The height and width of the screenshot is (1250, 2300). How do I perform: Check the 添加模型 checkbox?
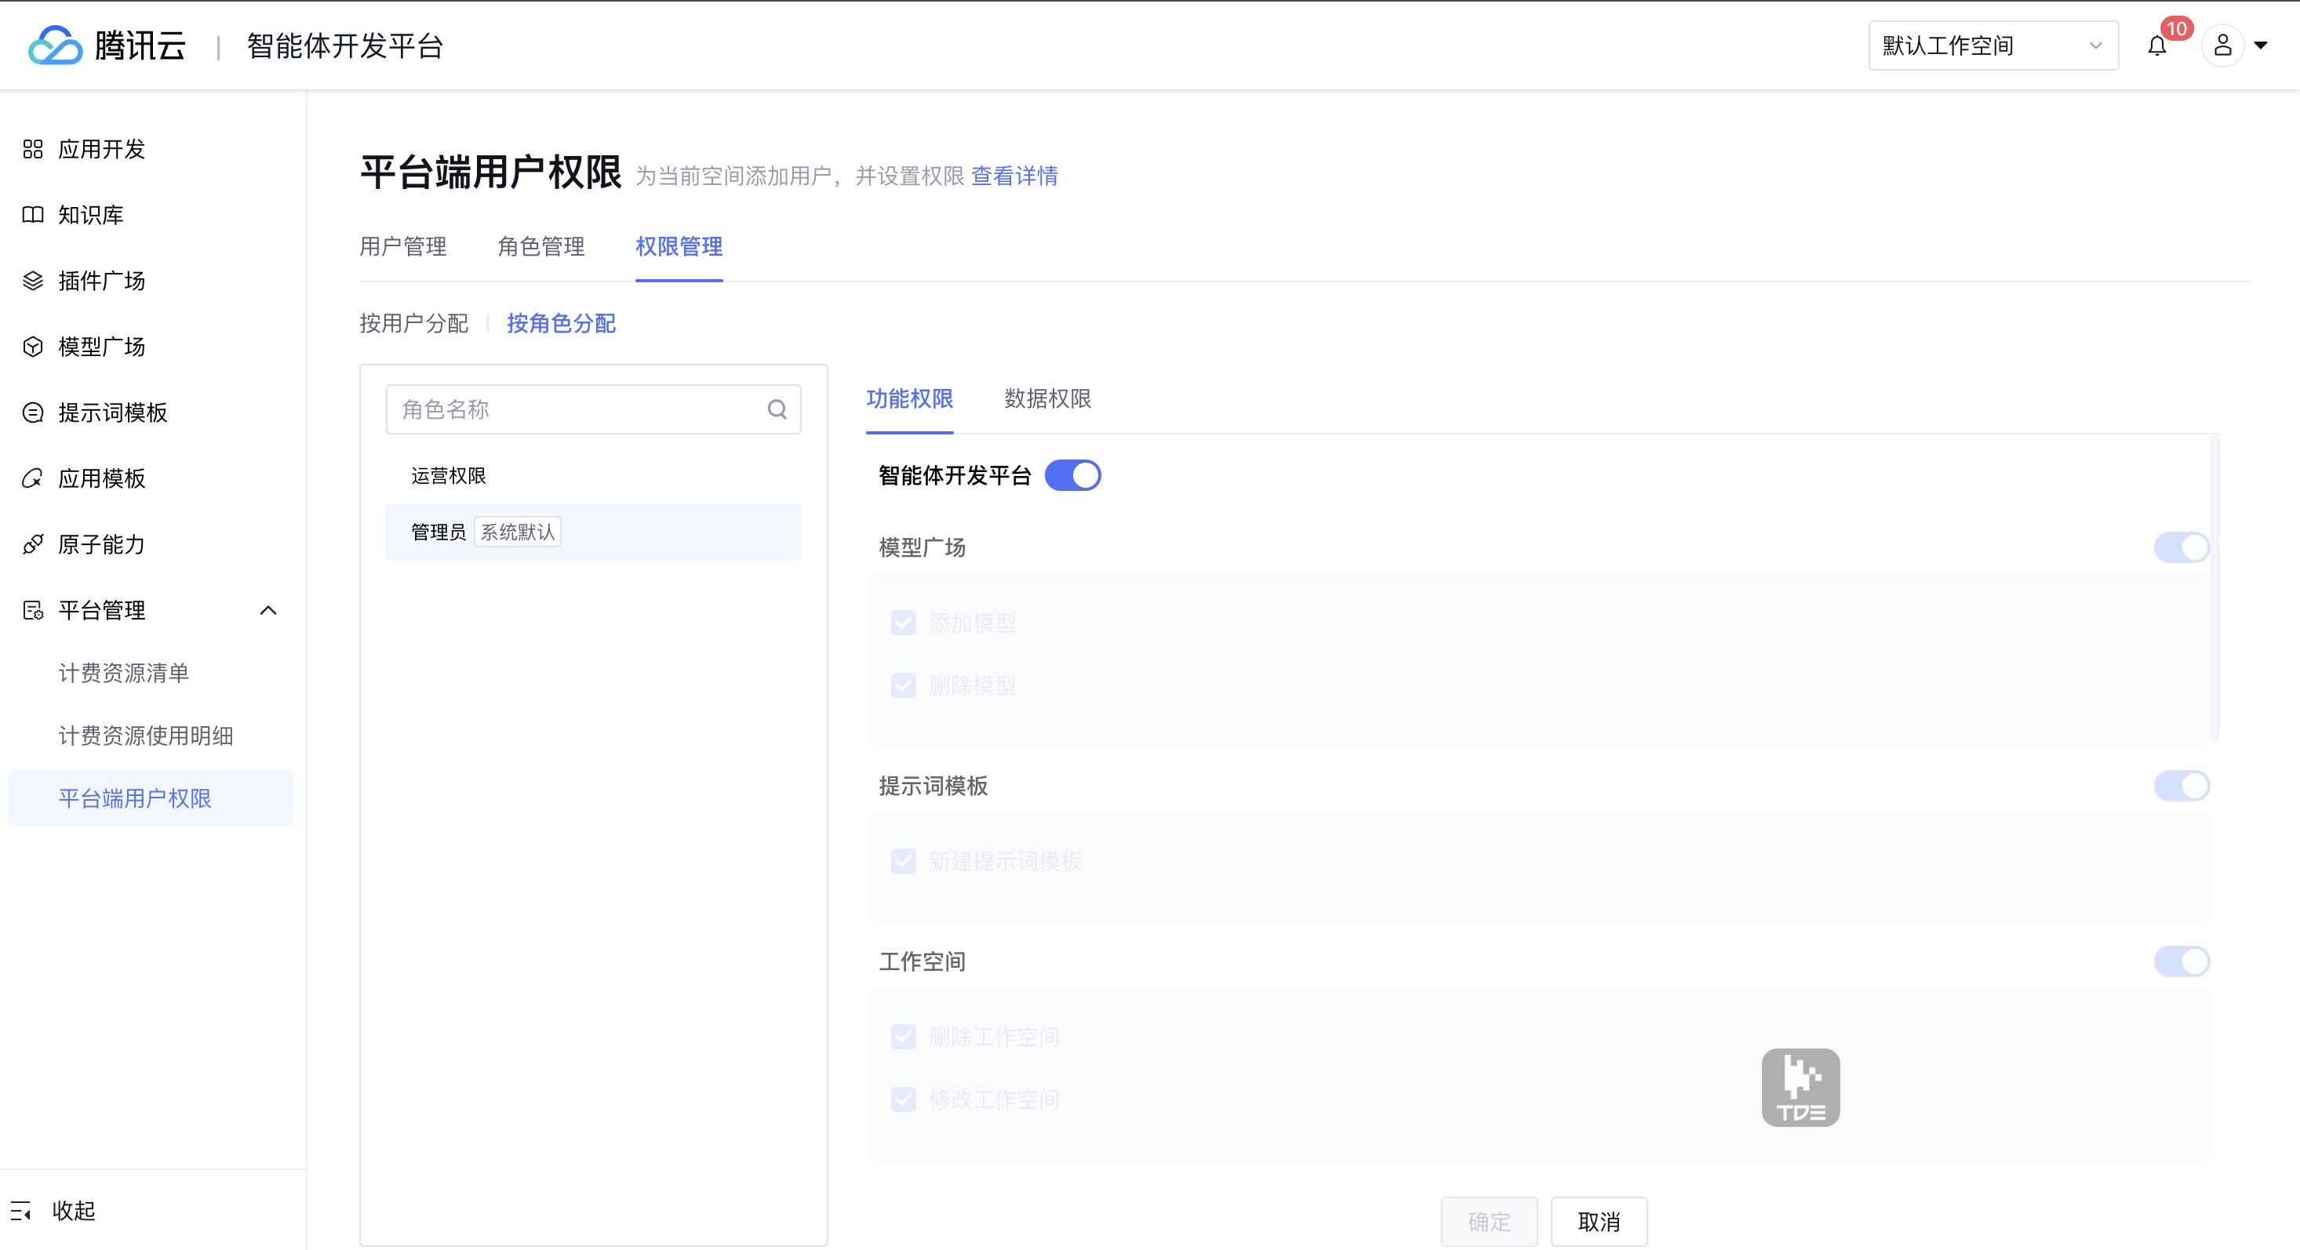[904, 623]
